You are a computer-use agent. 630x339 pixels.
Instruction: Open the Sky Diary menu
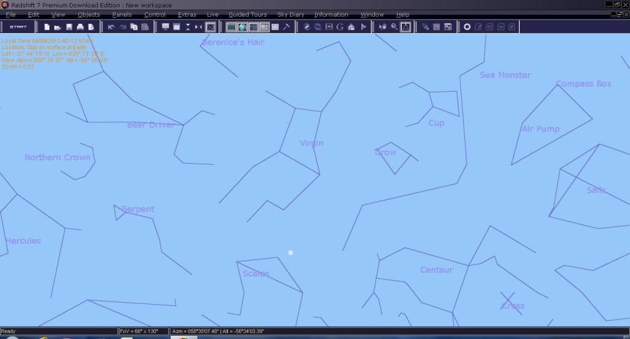292,14
